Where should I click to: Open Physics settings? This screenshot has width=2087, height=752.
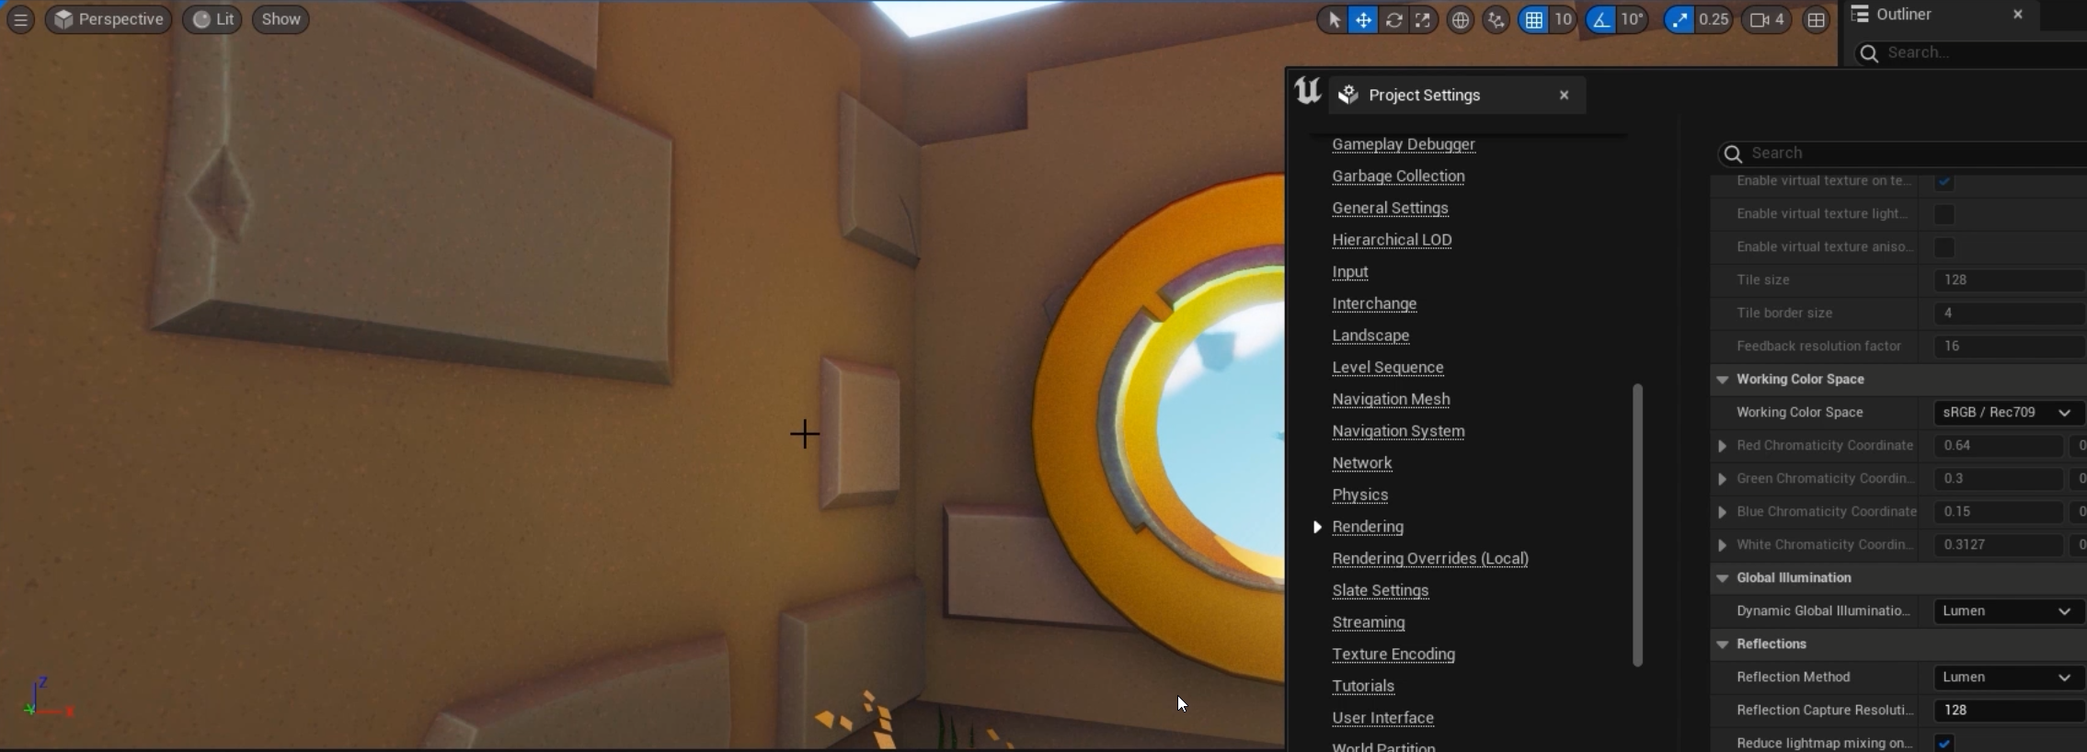[x=1359, y=495]
